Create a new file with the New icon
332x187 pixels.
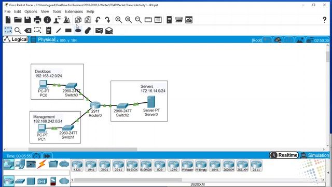coord(8,20)
